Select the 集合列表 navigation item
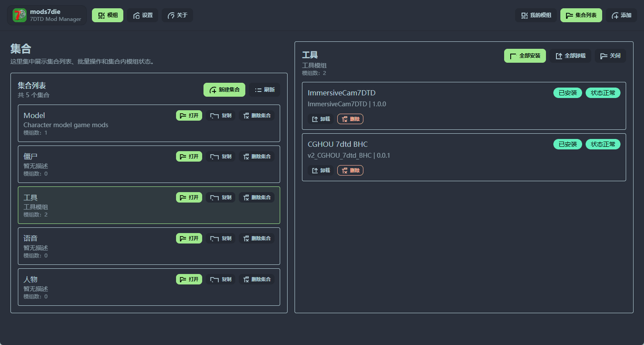Viewport: 644px width, 345px height. 581,15
